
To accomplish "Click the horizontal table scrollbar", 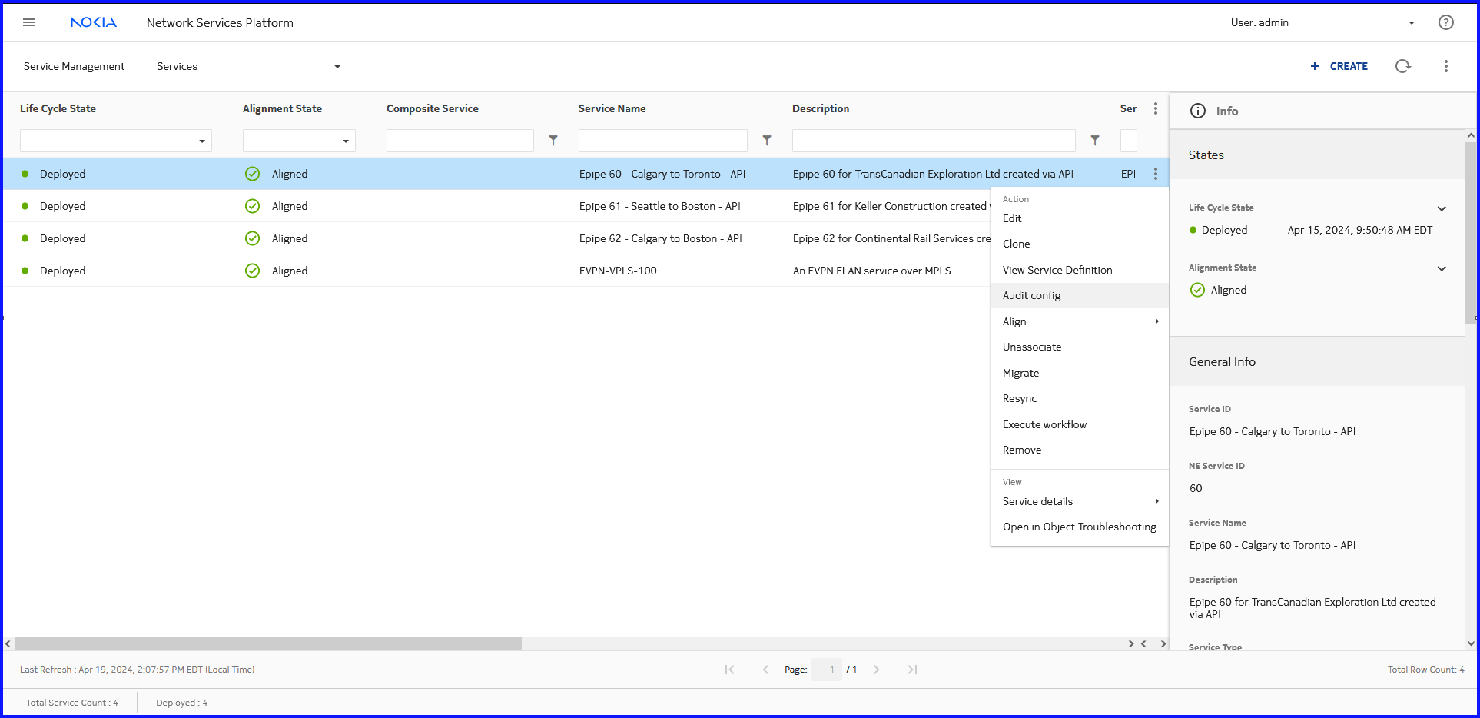I will [x=267, y=643].
